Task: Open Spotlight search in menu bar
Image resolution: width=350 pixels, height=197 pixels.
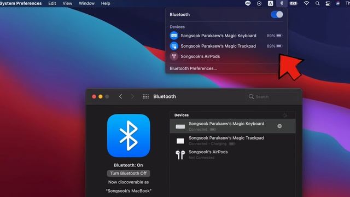Action: tap(317, 3)
